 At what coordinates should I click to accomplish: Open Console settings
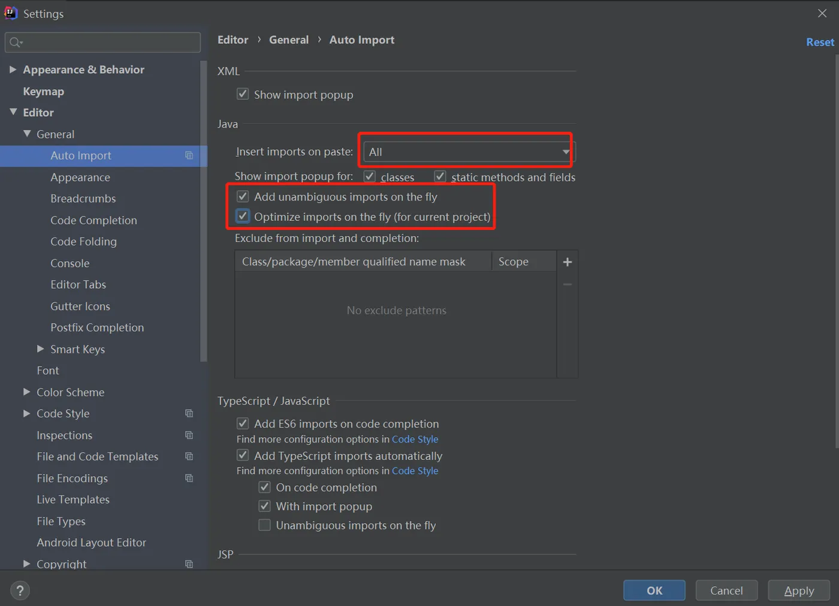coord(70,263)
